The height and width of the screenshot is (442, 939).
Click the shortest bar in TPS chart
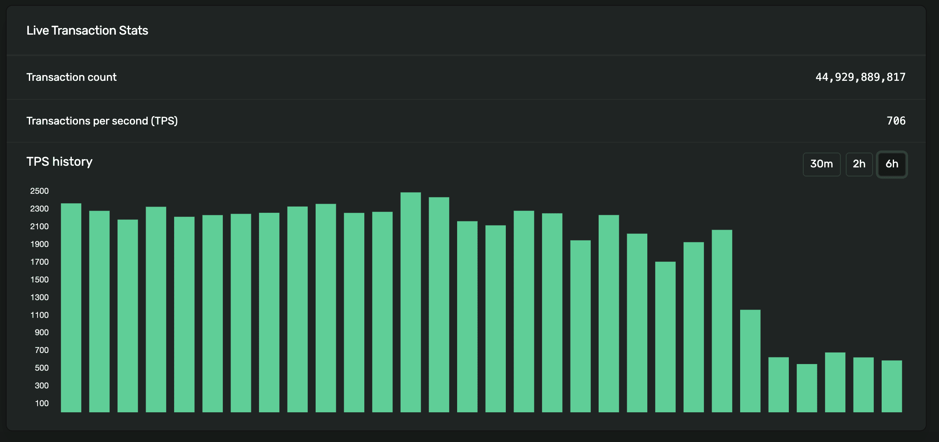pos(807,388)
